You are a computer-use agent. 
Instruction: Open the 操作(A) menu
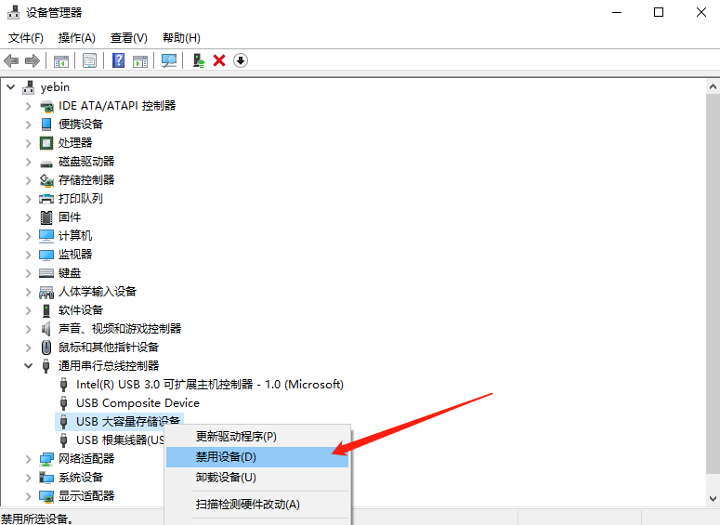point(77,38)
